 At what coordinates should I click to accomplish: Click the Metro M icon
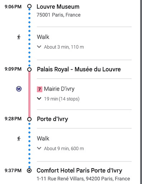point(19,89)
